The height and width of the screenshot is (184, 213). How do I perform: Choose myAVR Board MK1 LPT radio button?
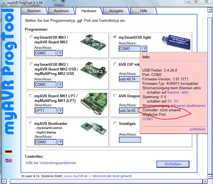pyautogui.click(x=31, y=96)
